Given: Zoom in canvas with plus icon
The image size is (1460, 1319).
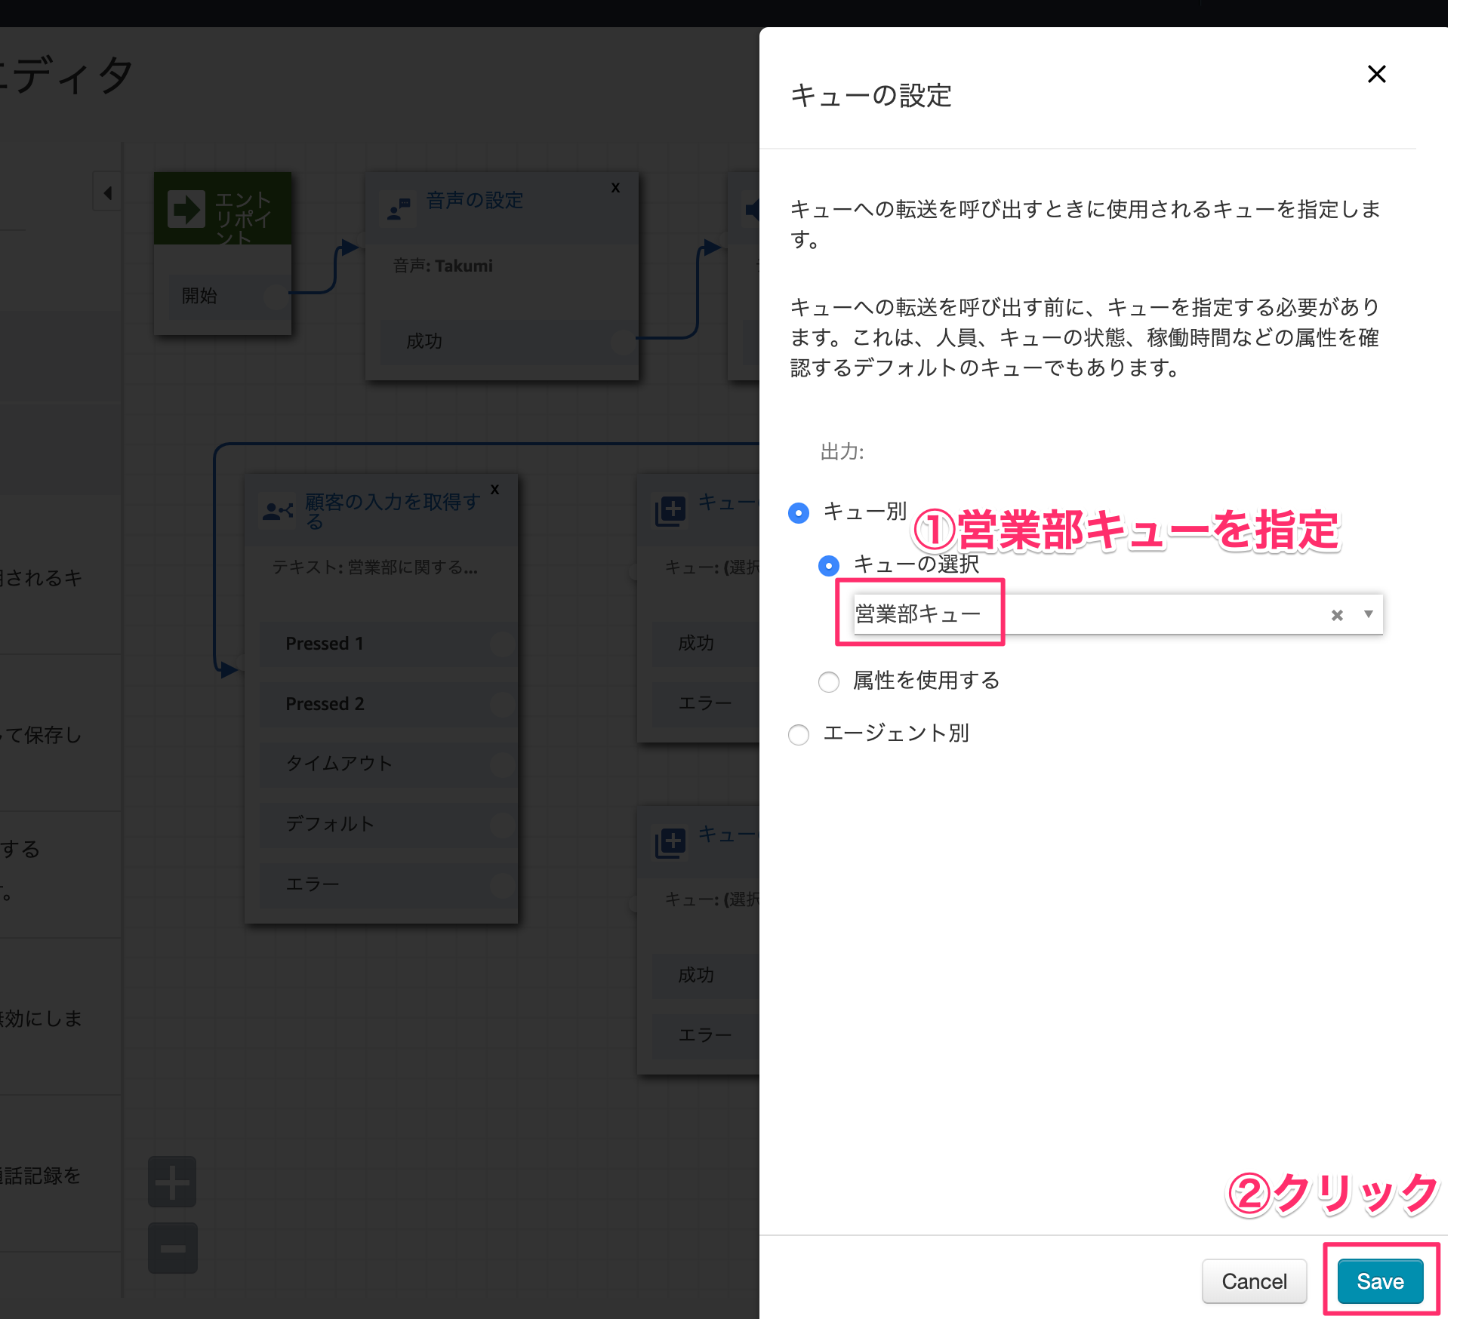Looking at the screenshot, I should click(x=172, y=1182).
